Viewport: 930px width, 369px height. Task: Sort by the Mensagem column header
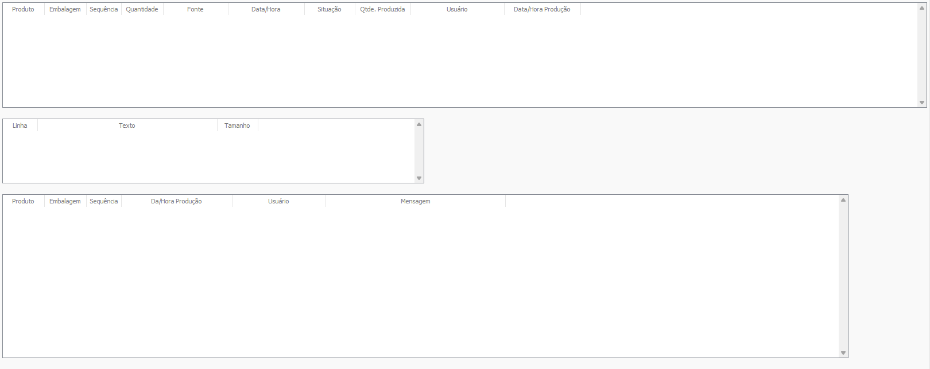pyautogui.click(x=415, y=201)
